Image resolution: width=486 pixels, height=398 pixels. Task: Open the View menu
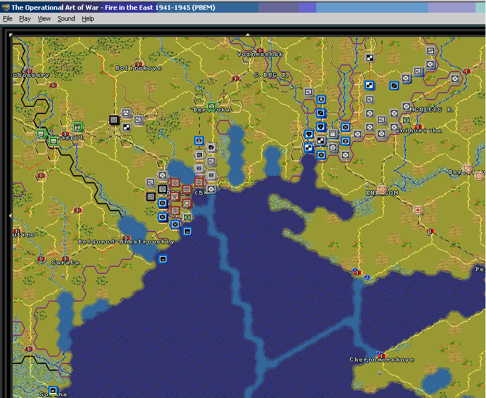tap(44, 19)
